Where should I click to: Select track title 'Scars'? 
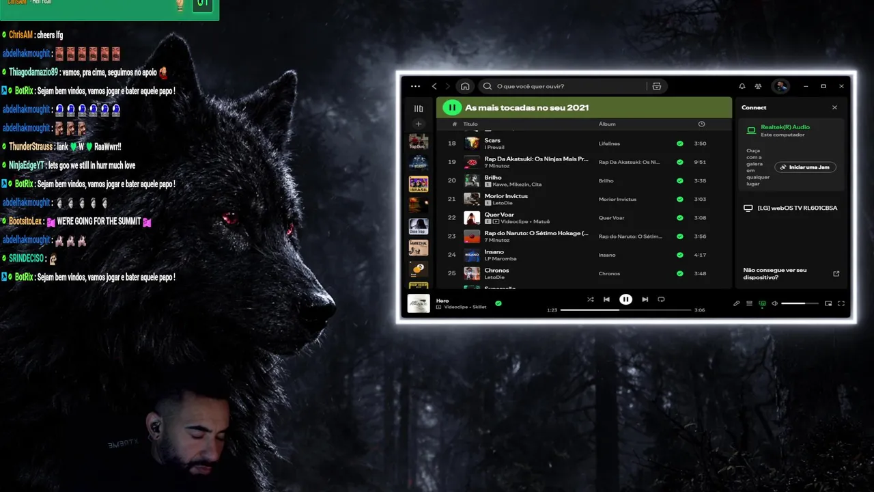pyautogui.click(x=492, y=140)
